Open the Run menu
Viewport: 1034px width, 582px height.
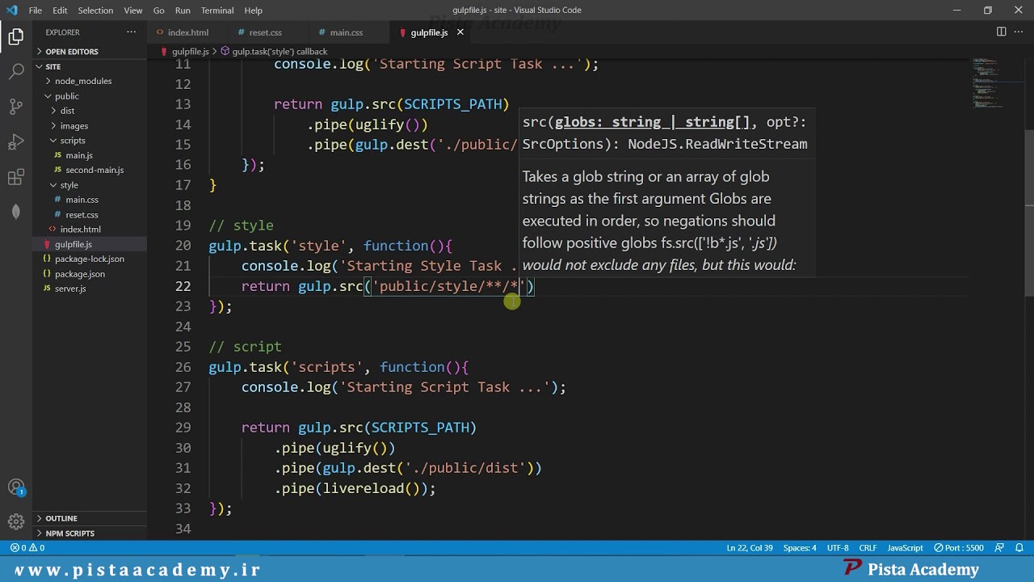(x=183, y=11)
